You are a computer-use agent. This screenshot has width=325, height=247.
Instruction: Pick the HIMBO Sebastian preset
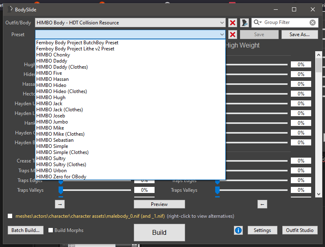tap(131, 140)
